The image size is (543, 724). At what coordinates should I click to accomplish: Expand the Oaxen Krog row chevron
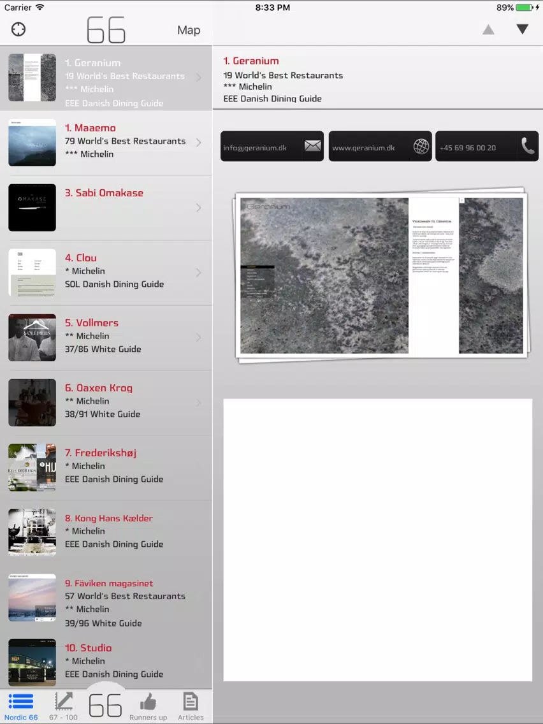click(199, 403)
